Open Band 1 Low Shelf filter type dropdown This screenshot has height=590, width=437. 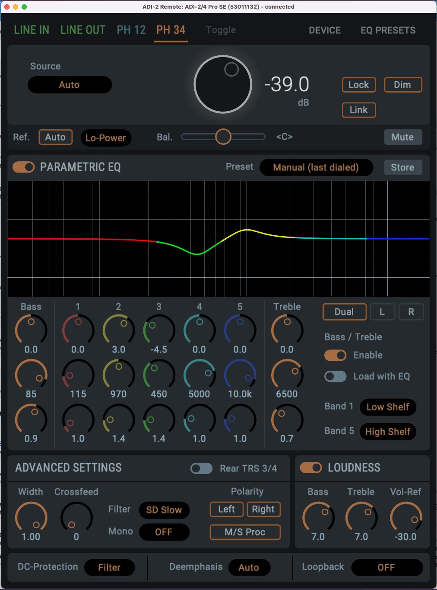(x=388, y=407)
